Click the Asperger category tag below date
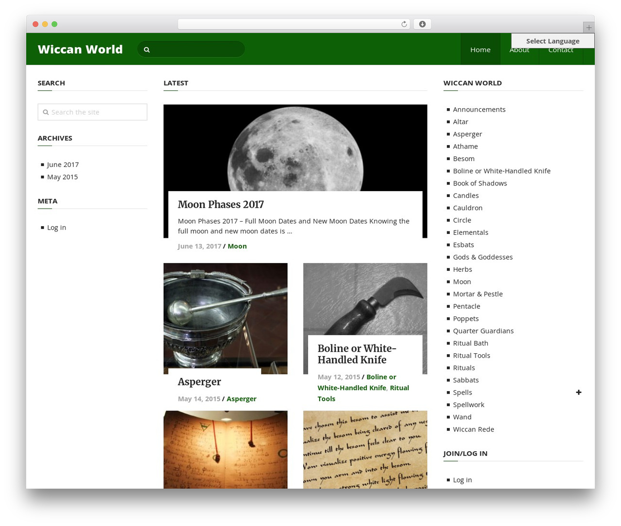Viewport: 621px width, 526px height. click(241, 398)
